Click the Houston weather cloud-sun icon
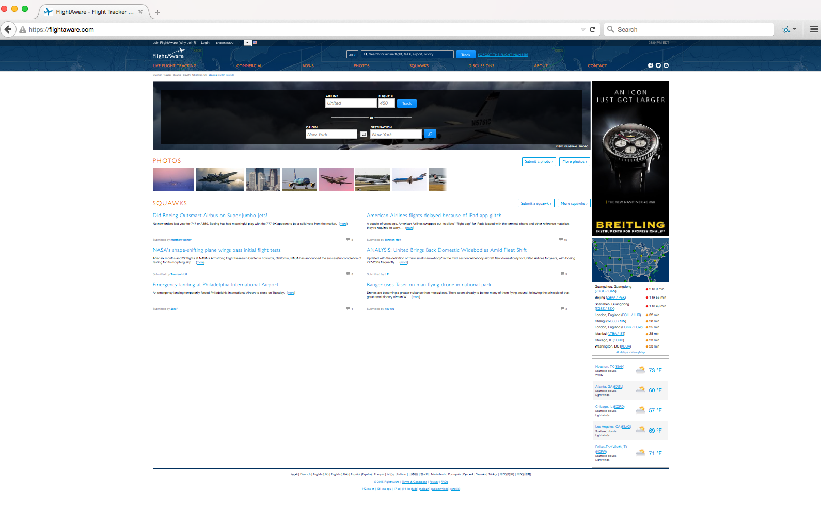This screenshot has height=512, width=821. click(x=640, y=370)
